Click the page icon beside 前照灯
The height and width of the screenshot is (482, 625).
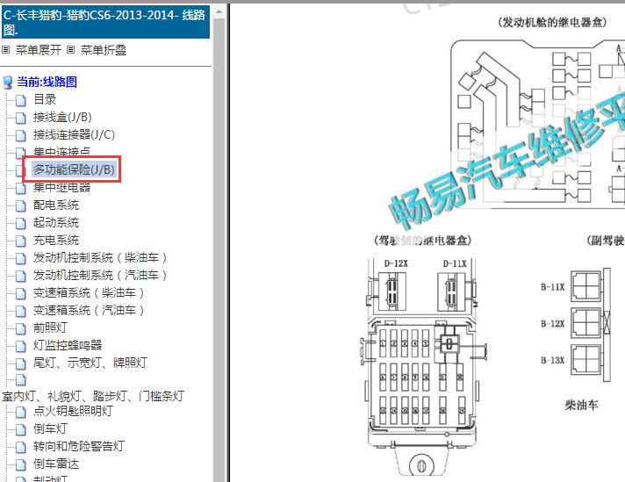click(21, 328)
